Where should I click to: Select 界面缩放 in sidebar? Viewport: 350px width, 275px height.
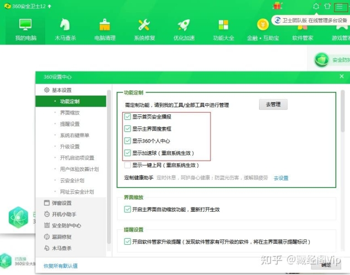tap(71, 113)
